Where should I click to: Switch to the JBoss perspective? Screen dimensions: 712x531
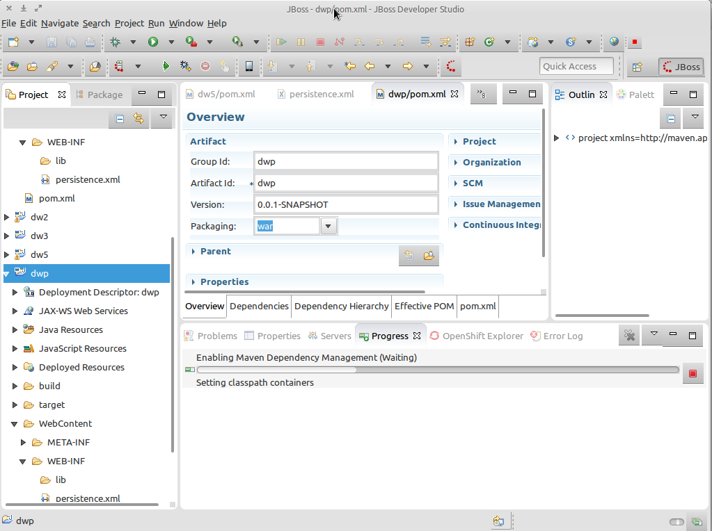tap(681, 67)
